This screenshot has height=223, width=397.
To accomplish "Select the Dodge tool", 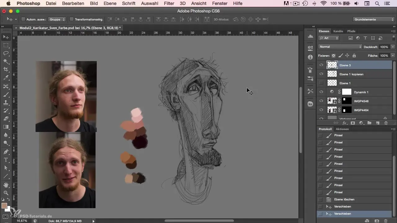I will pos(6,143).
